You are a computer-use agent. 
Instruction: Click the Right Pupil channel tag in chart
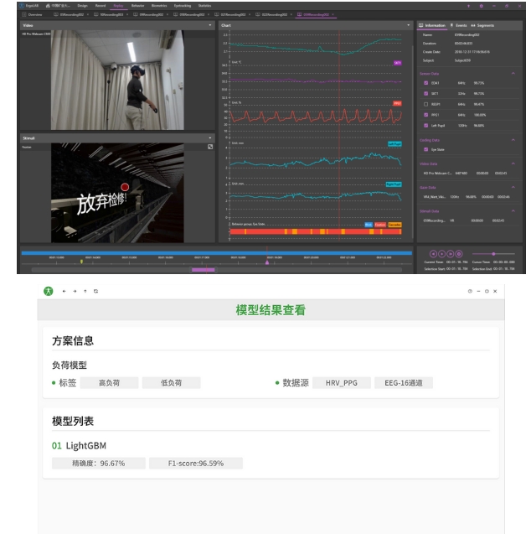click(x=394, y=184)
